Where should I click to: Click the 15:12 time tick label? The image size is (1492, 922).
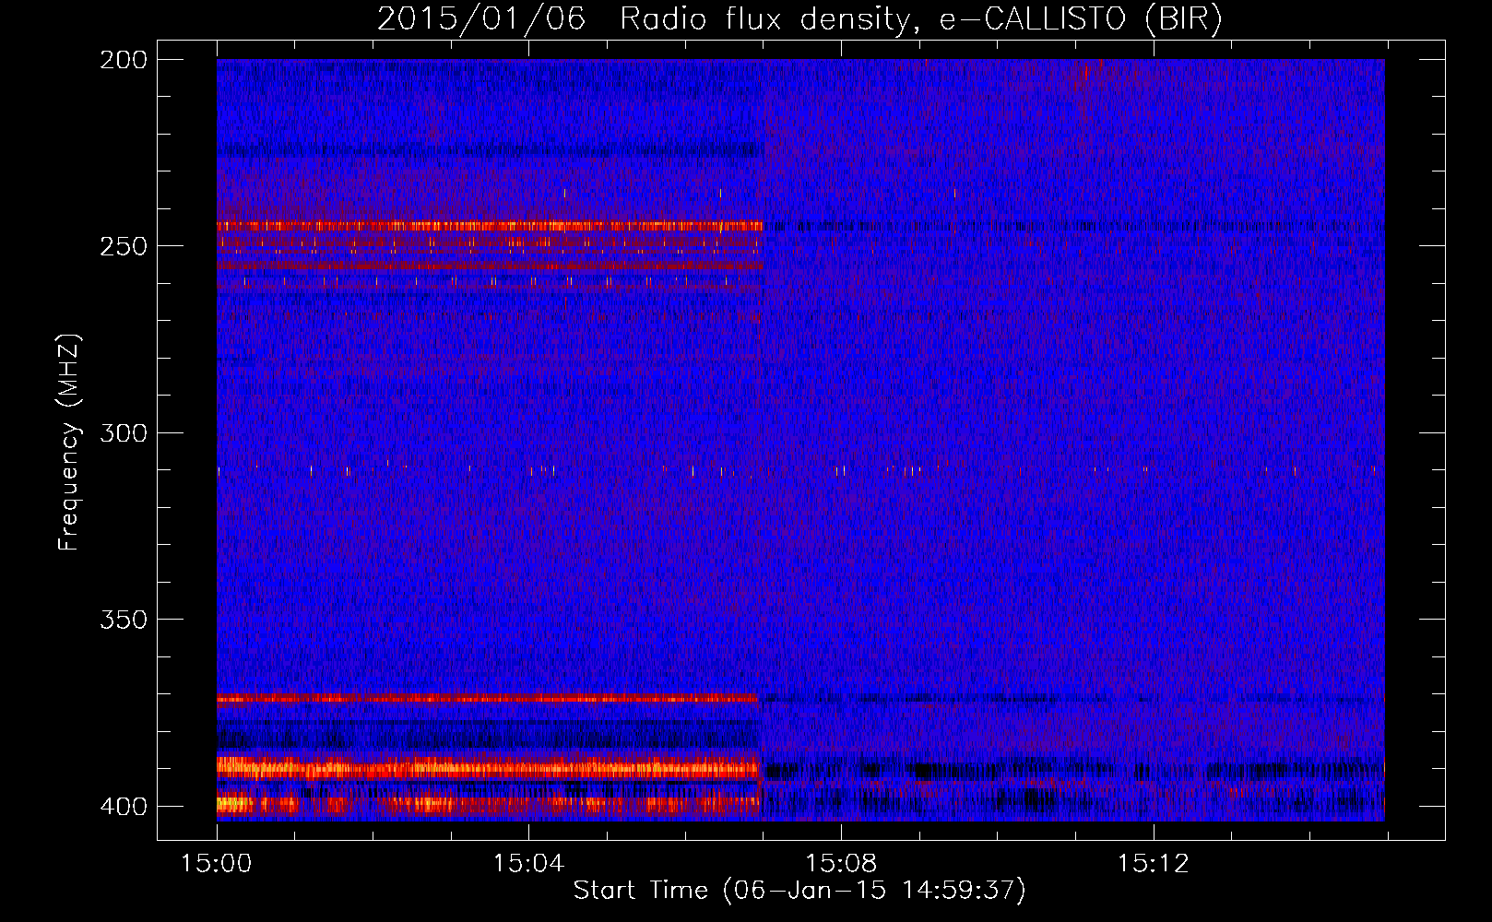1153,863
